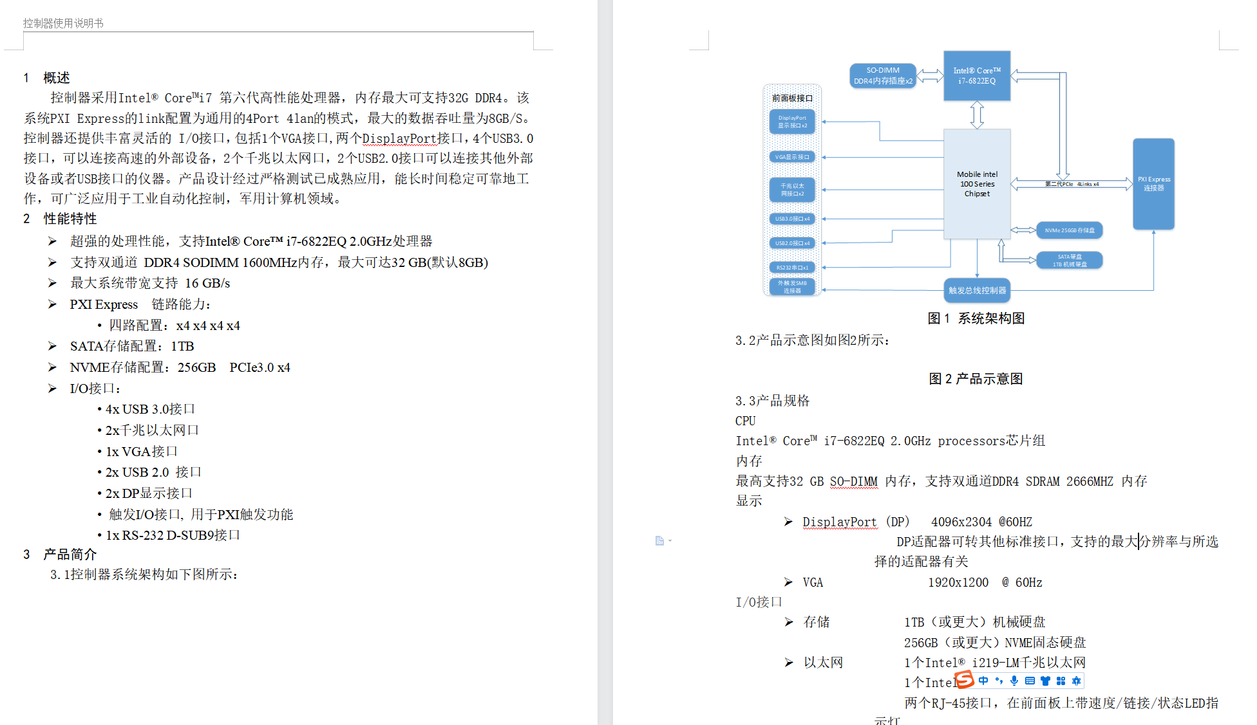The height and width of the screenshot is (725, 1257).
Task: Expand the paste options dropdown arrow
Action: click(670, 541)
